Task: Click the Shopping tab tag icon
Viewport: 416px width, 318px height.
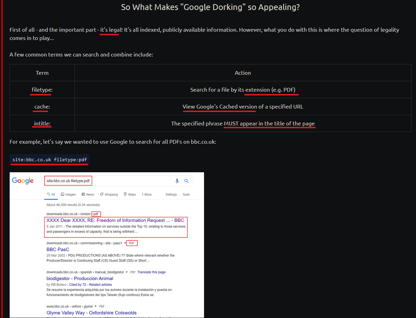Action: (101, 194)
